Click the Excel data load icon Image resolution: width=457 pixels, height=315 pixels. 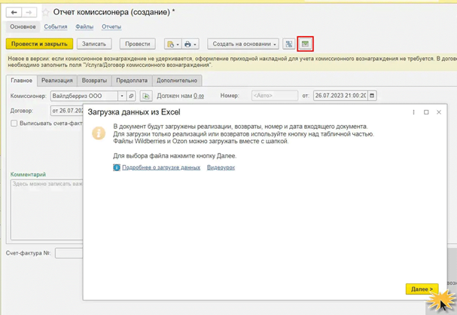pos(305,44)
